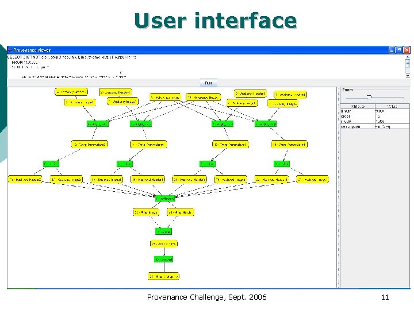Click the Provenance viewer title bar icon
Screen dimensions: 414x310
10,50
